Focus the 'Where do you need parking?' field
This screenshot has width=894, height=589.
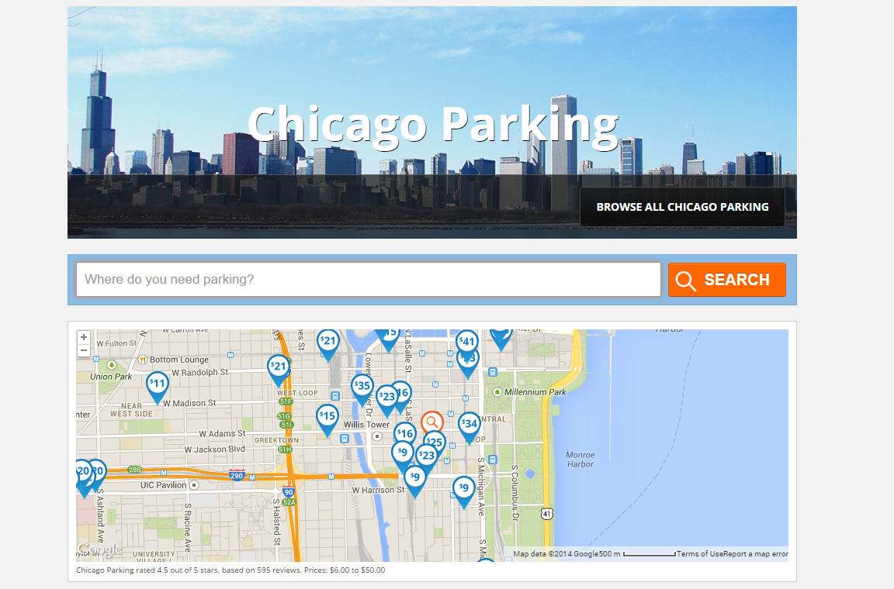pos(369,280)
